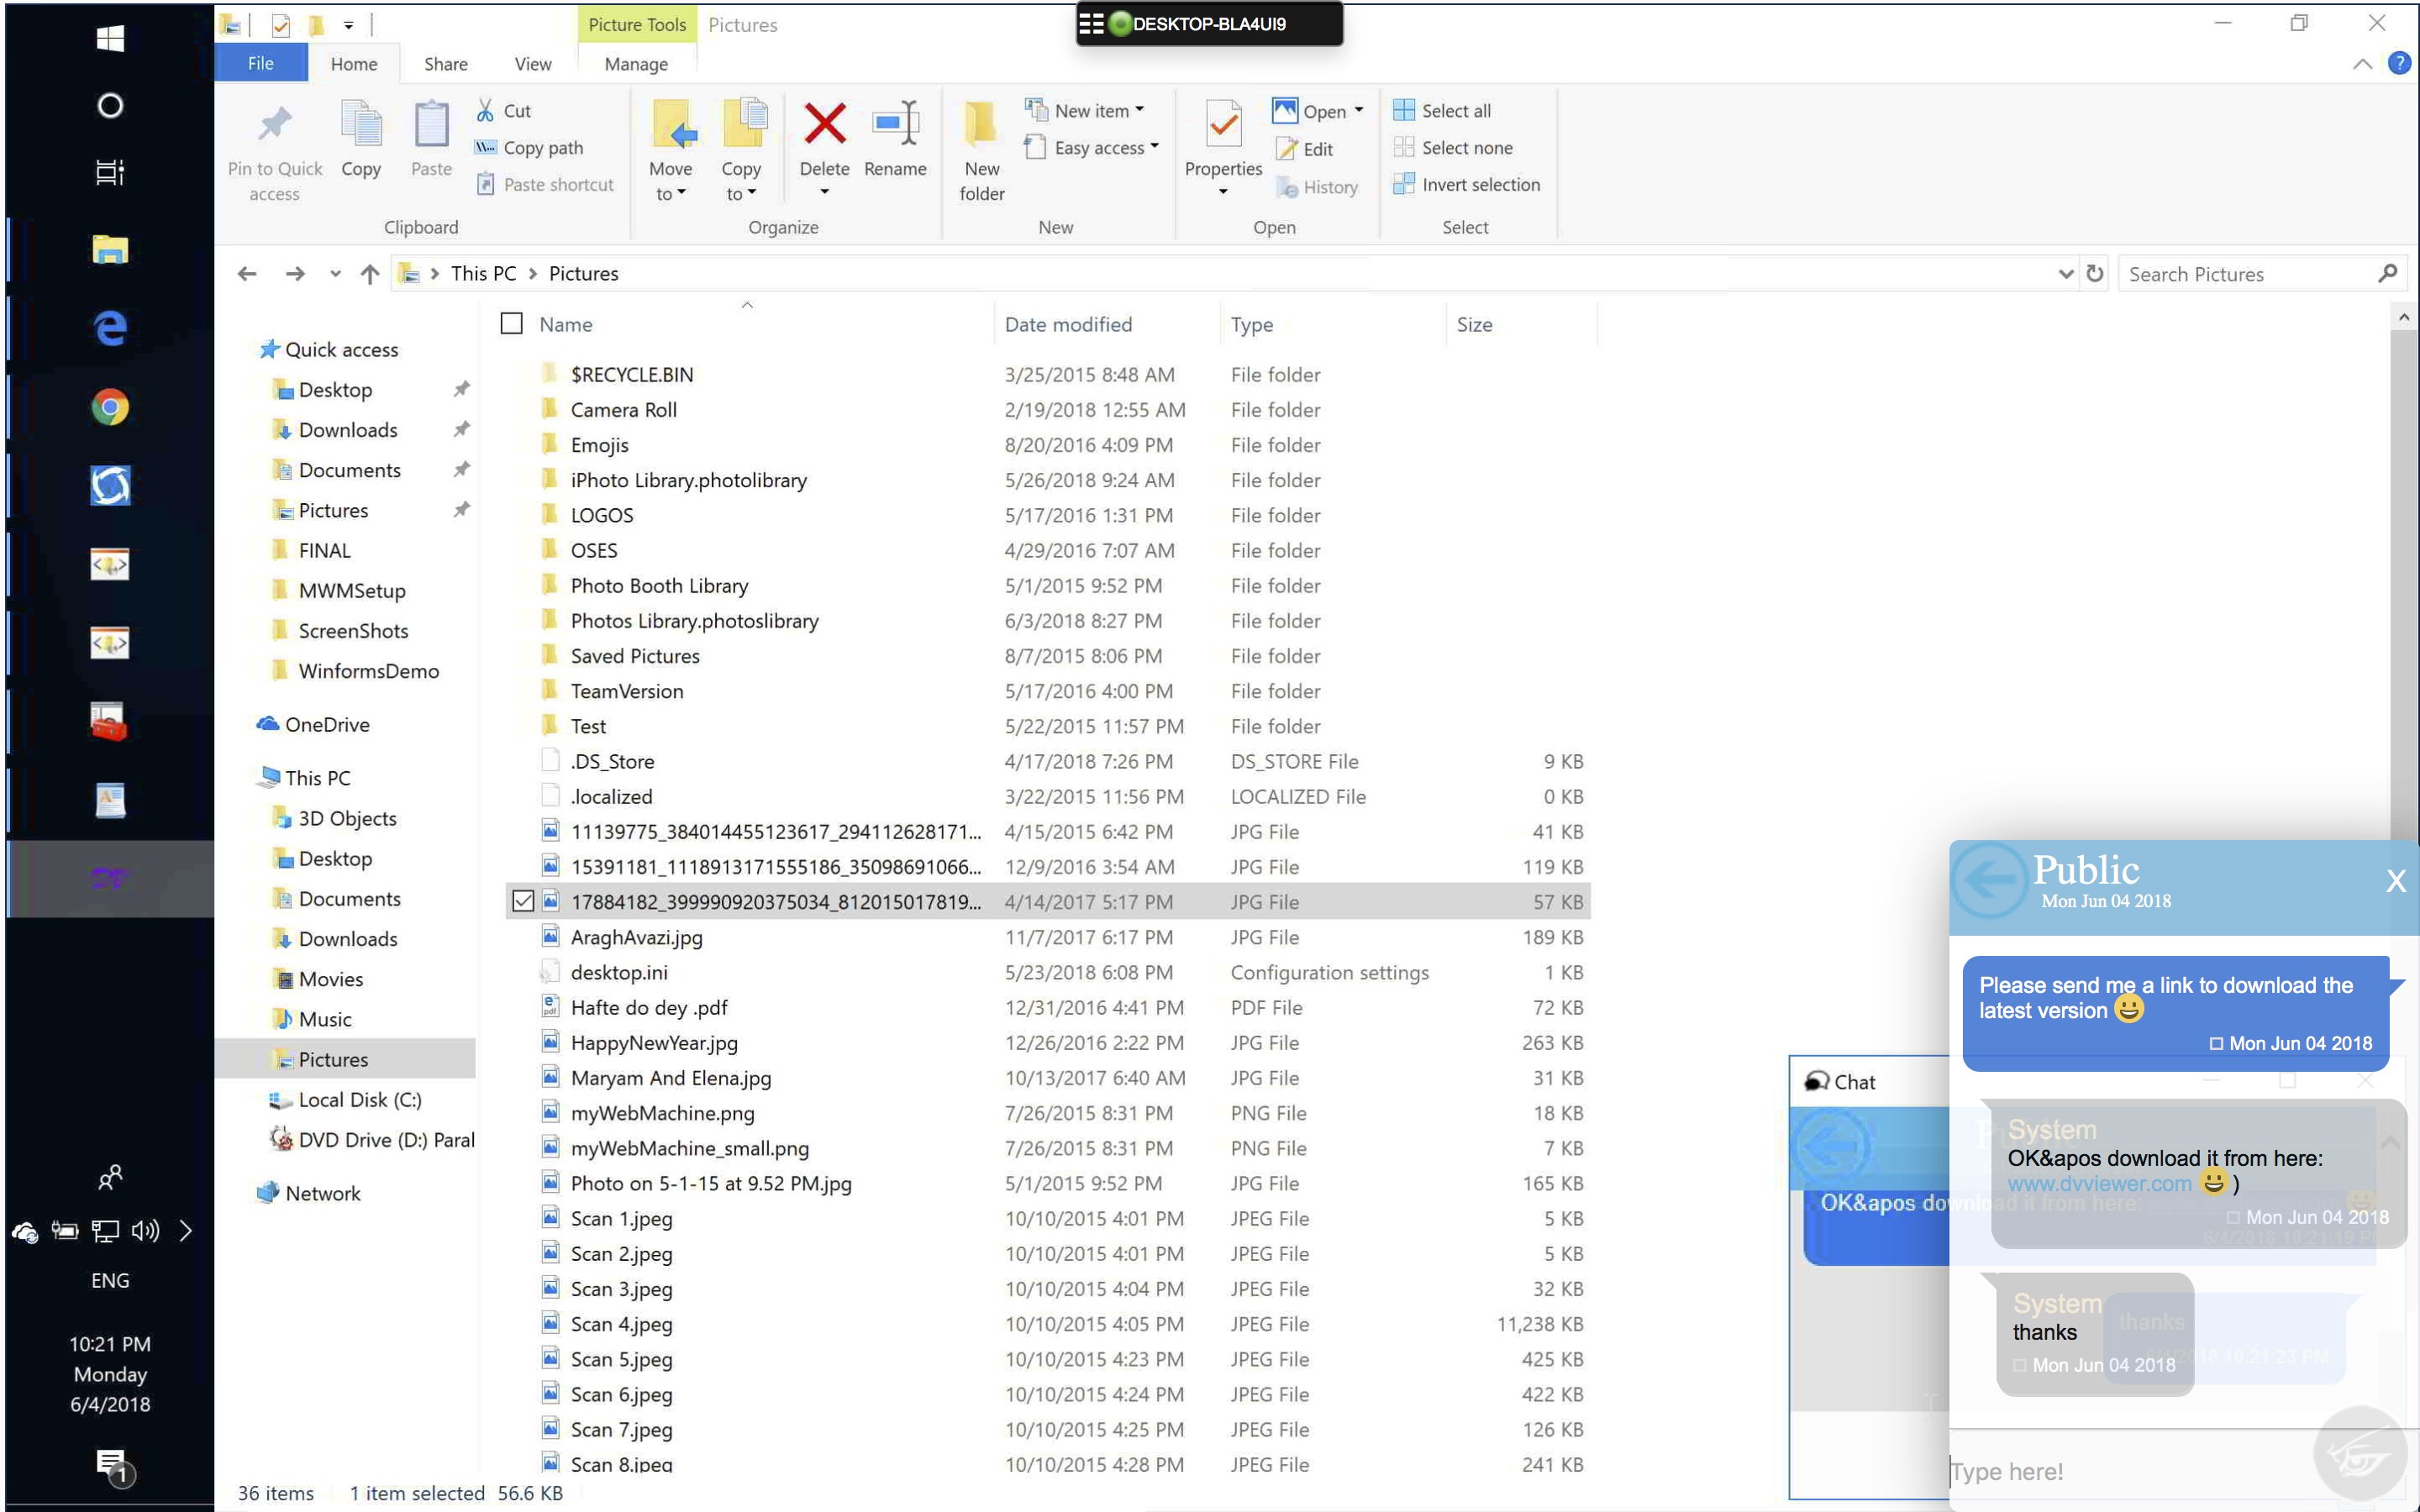
Task: Click the New folder icon
Action: [981, 126]
